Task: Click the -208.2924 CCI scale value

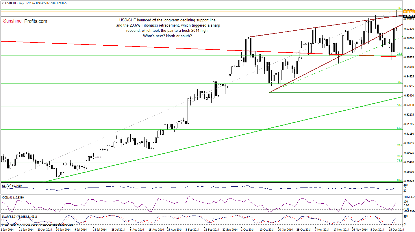Action: point(409,211)
